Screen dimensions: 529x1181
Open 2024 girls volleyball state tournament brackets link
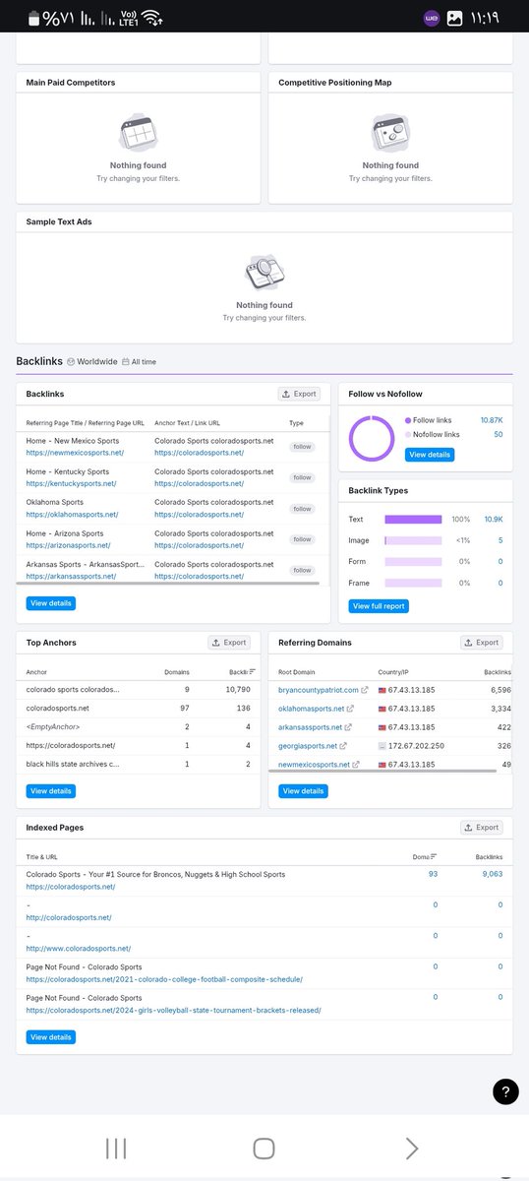[x=173, y=1010]
